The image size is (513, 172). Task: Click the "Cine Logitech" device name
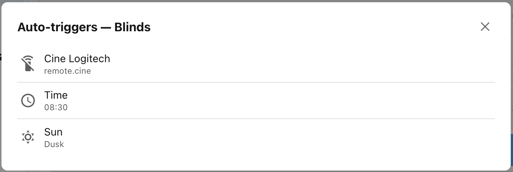[77, 59]
